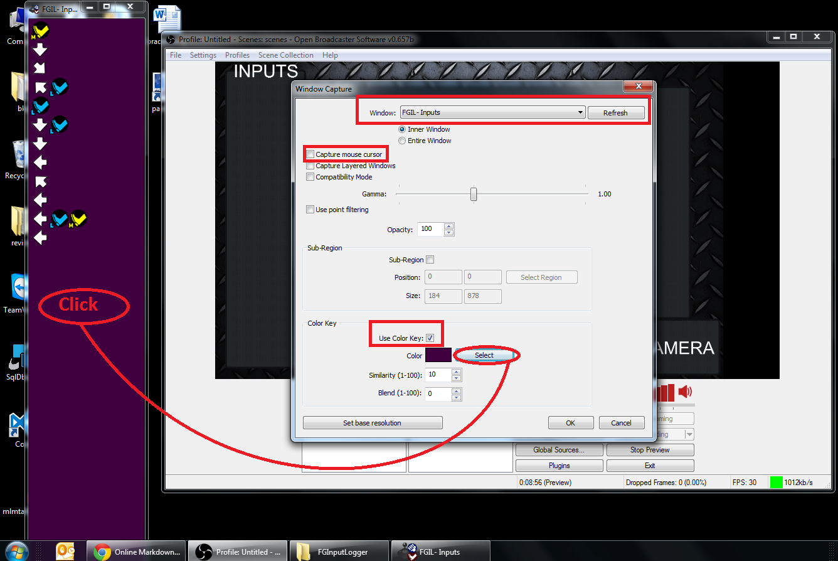Image resolution: width=838 pixels, height=561 pixels.
Task: Confirm with the OK button
Action: pyautogui.click(x=571, y=423)
